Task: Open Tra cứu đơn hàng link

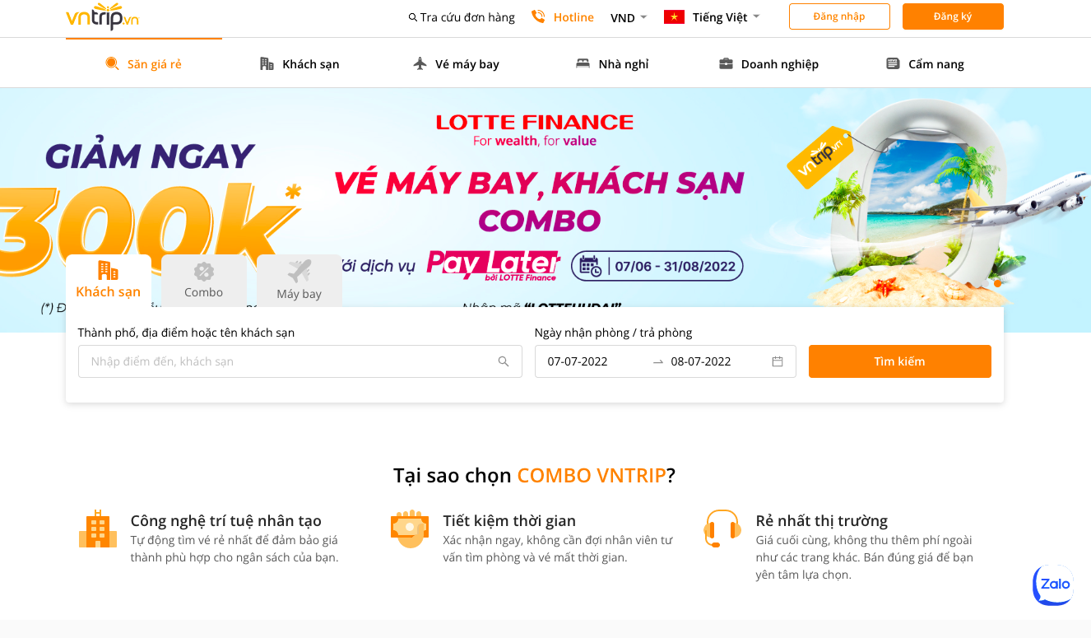Action: (461, 16)
